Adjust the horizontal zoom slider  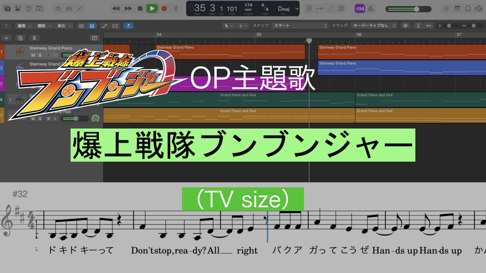[x=473, y=26]
